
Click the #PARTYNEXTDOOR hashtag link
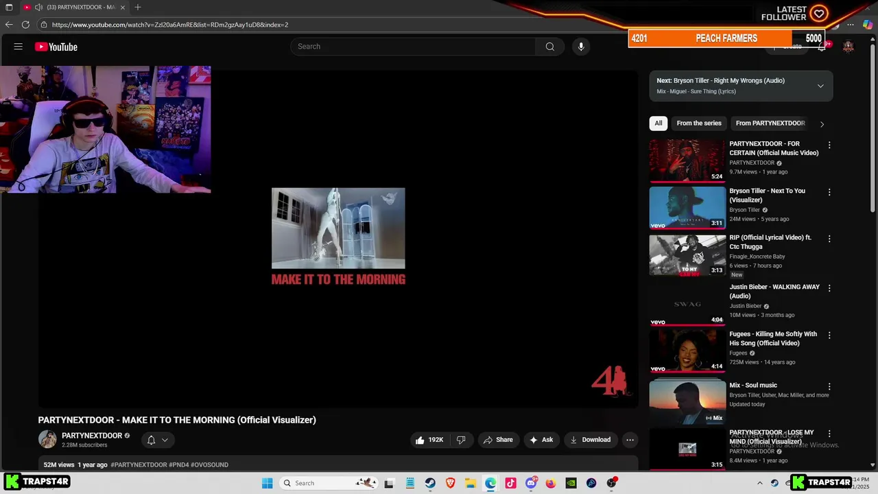(139, 464)
